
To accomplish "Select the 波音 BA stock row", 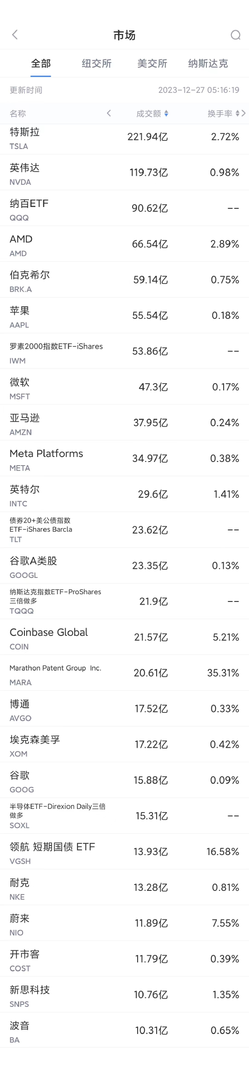I will [124, 1031].
